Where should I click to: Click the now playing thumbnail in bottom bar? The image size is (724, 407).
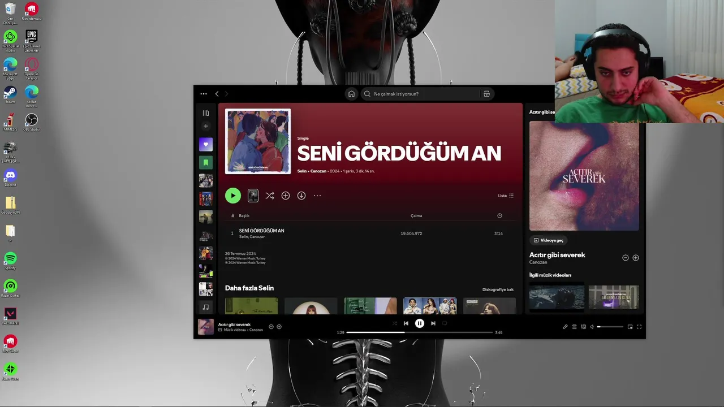click(206, 327)
